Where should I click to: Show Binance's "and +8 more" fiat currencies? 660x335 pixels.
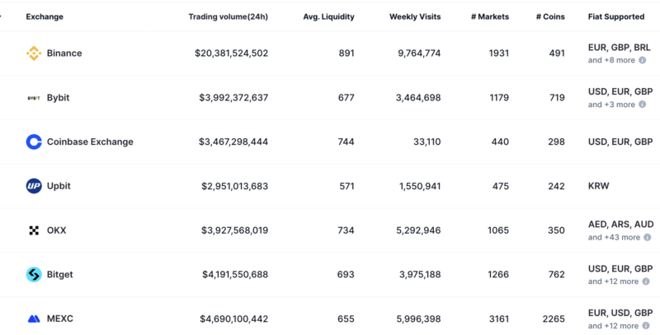[x=611, y=61]
